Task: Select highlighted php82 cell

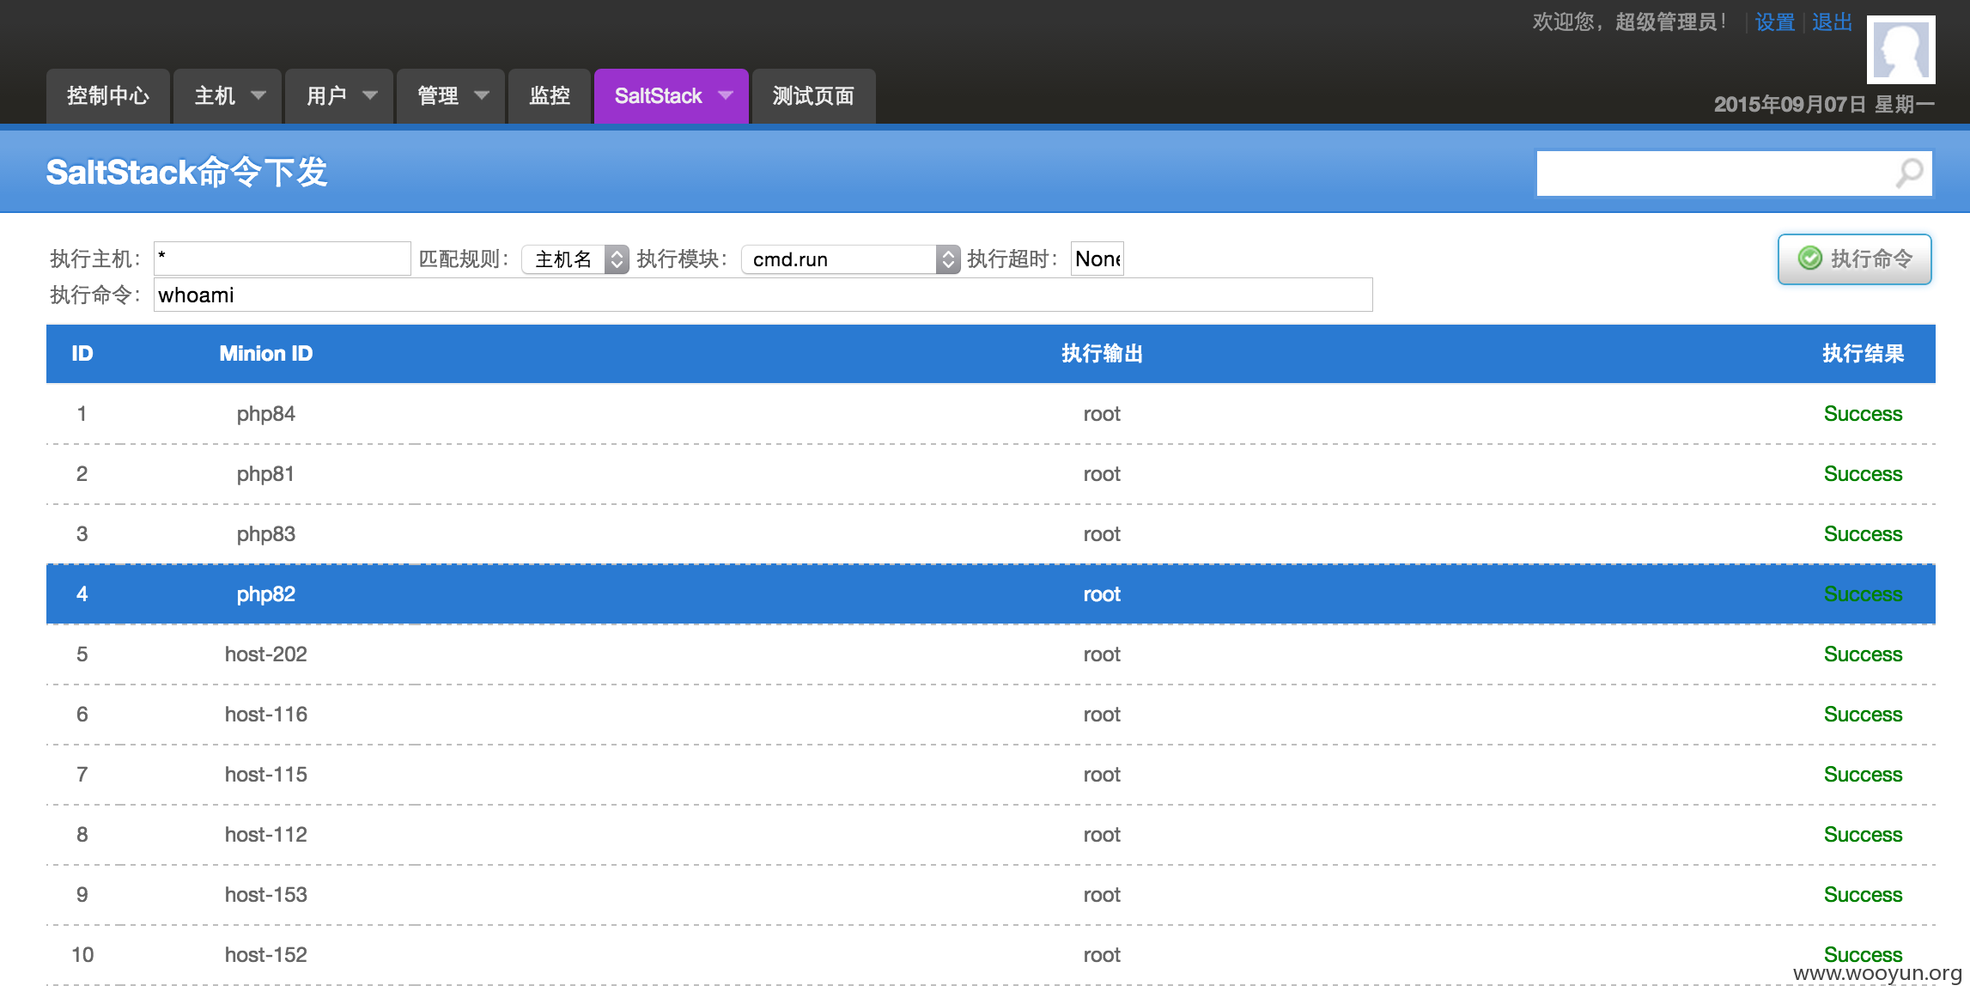Action: tap(266, 594)
